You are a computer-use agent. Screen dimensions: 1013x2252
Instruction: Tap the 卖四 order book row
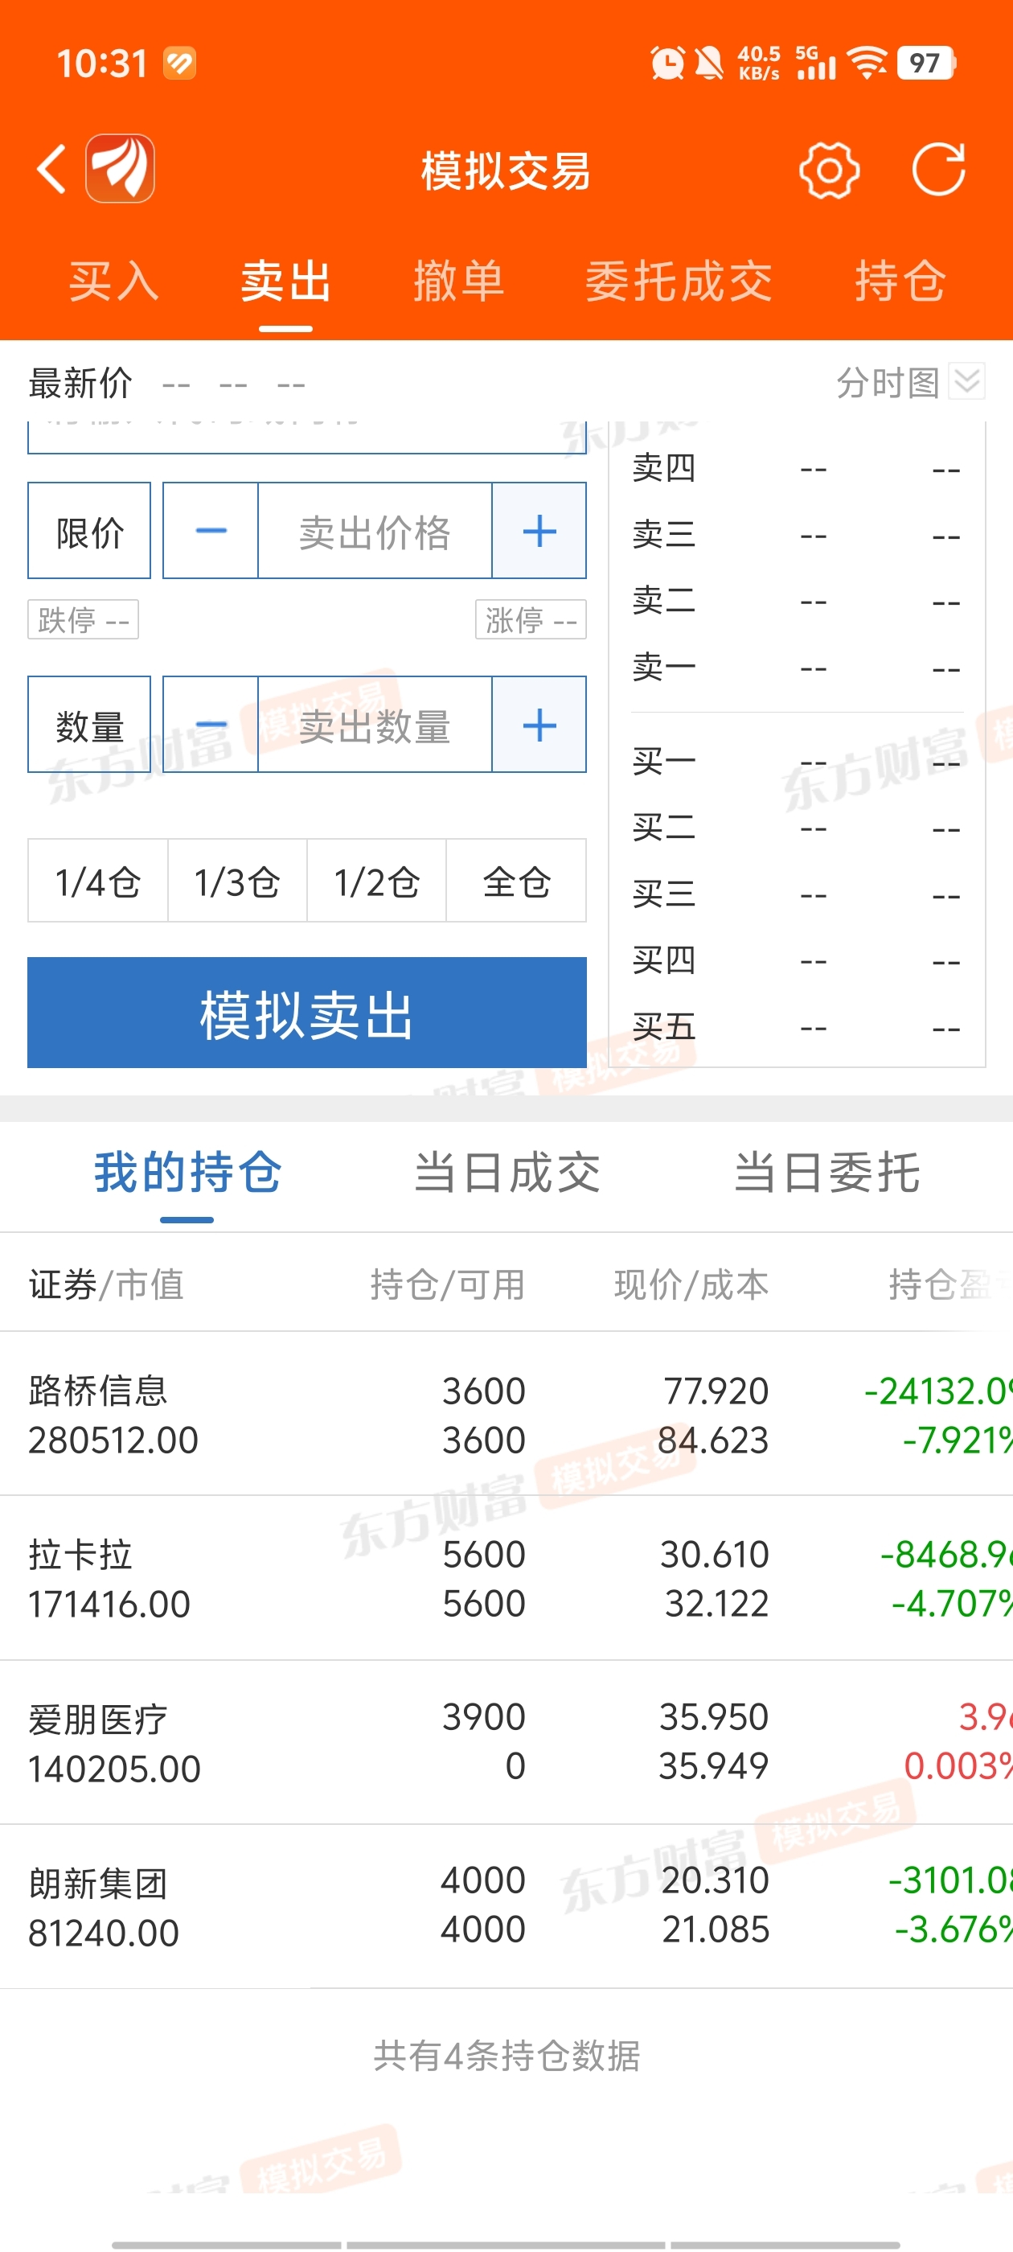point(797,469)
